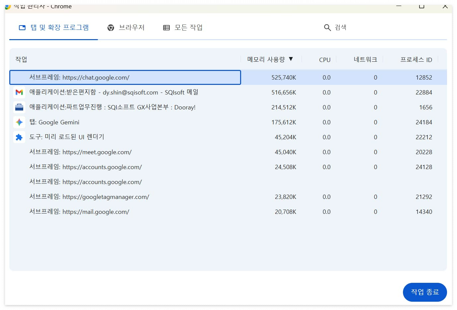This screenshot has height=310, width=457.
Task: Select 애플리케이션:받은편지함 SQIsoft 메일 row
Action: (228, 92)
